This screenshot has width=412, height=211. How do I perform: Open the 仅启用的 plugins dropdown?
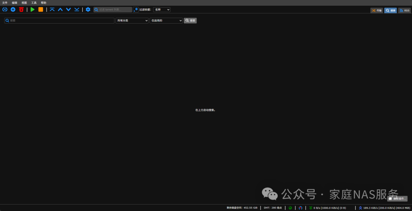pyautogui.click(x=166, y=21)
